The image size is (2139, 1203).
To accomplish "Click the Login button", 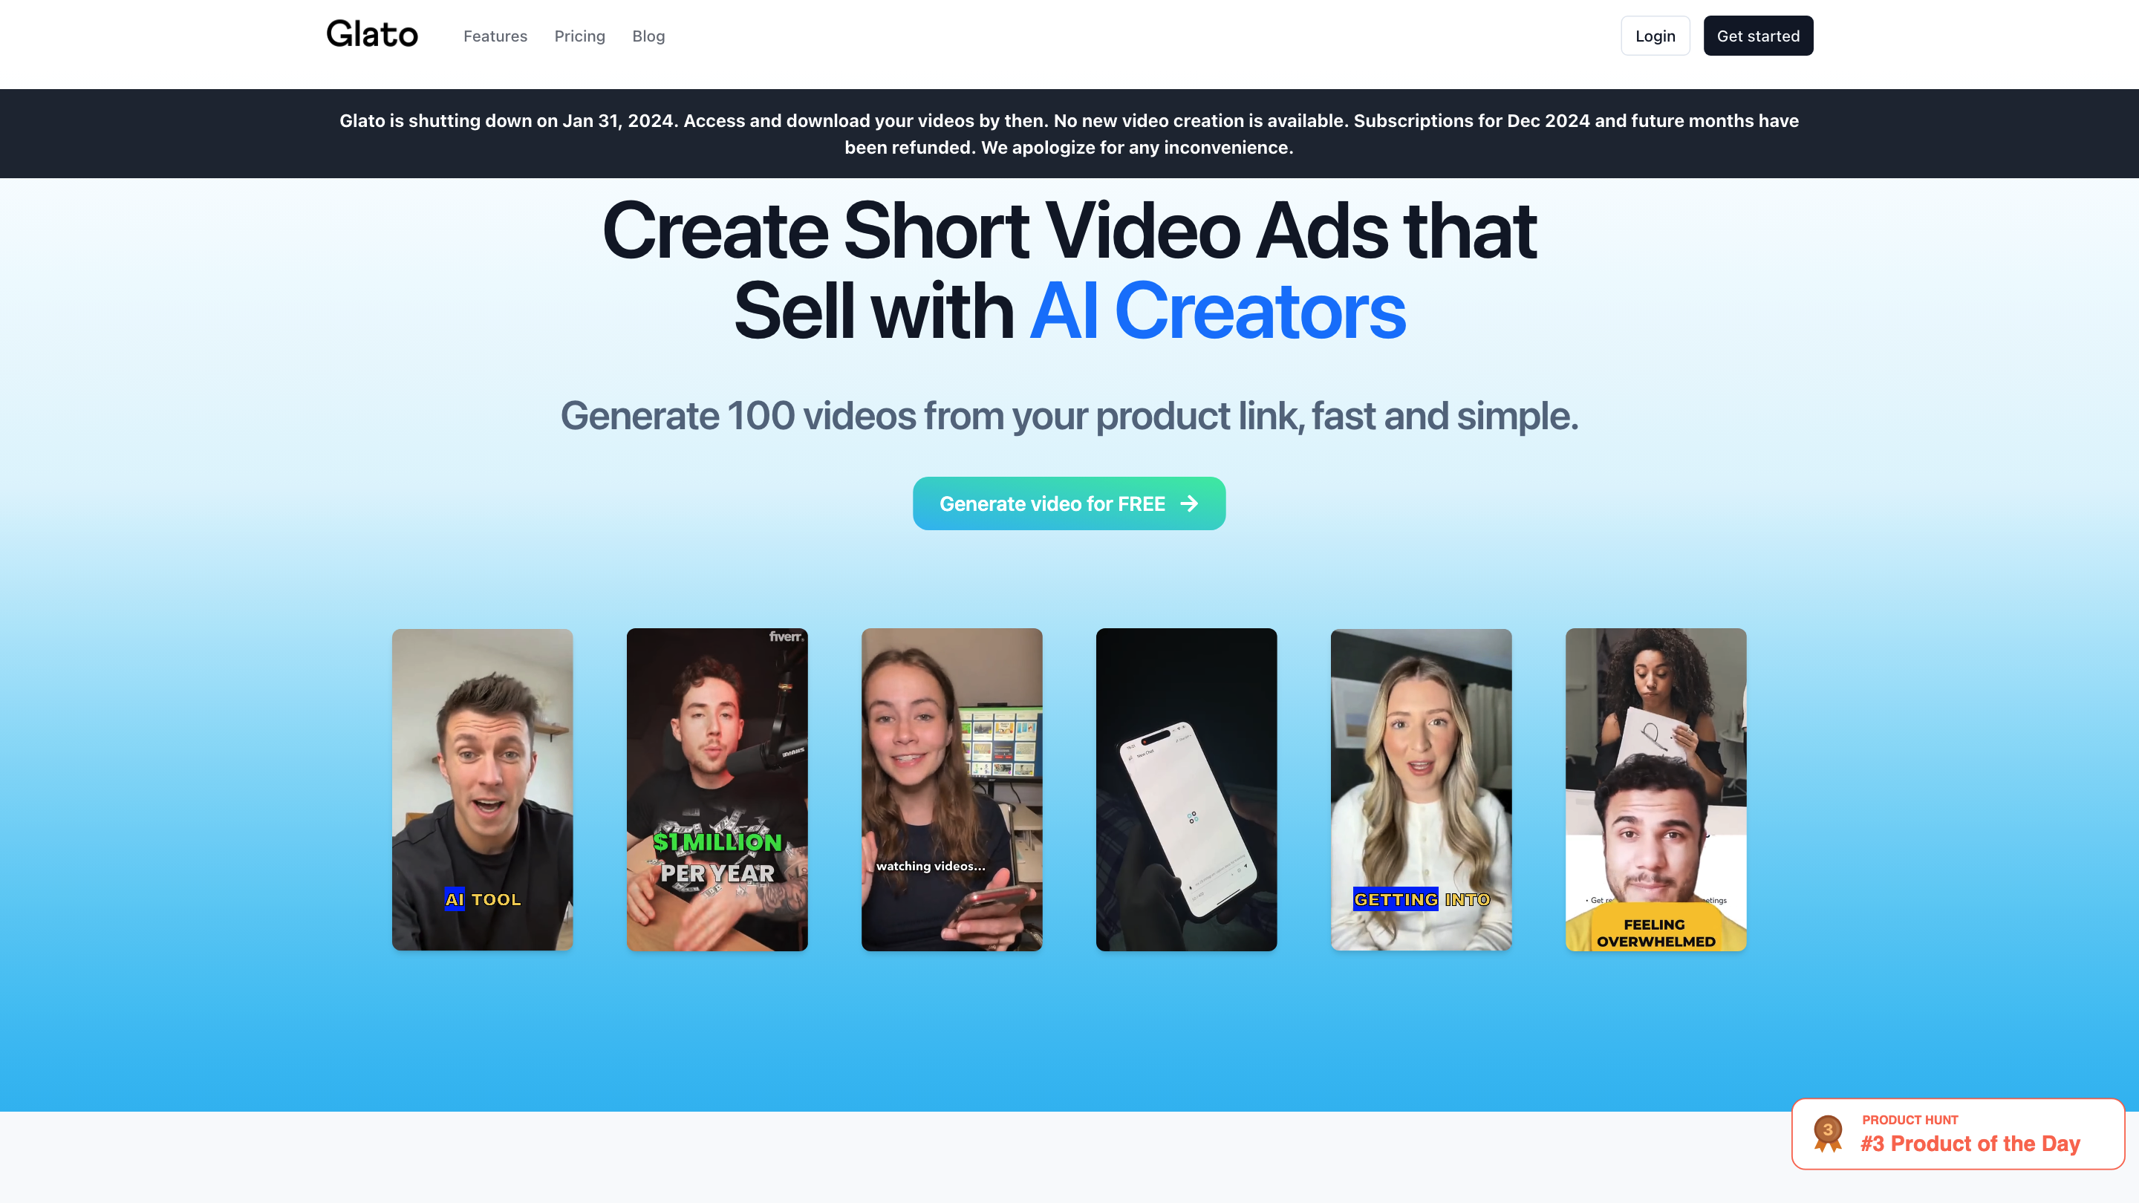I will [1654, 36].
